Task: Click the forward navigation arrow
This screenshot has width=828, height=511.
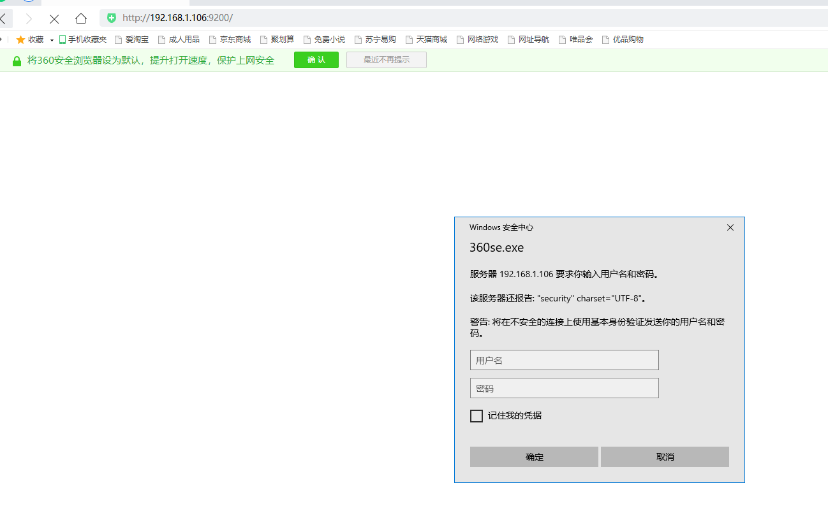Action: (x=29, y=19)
